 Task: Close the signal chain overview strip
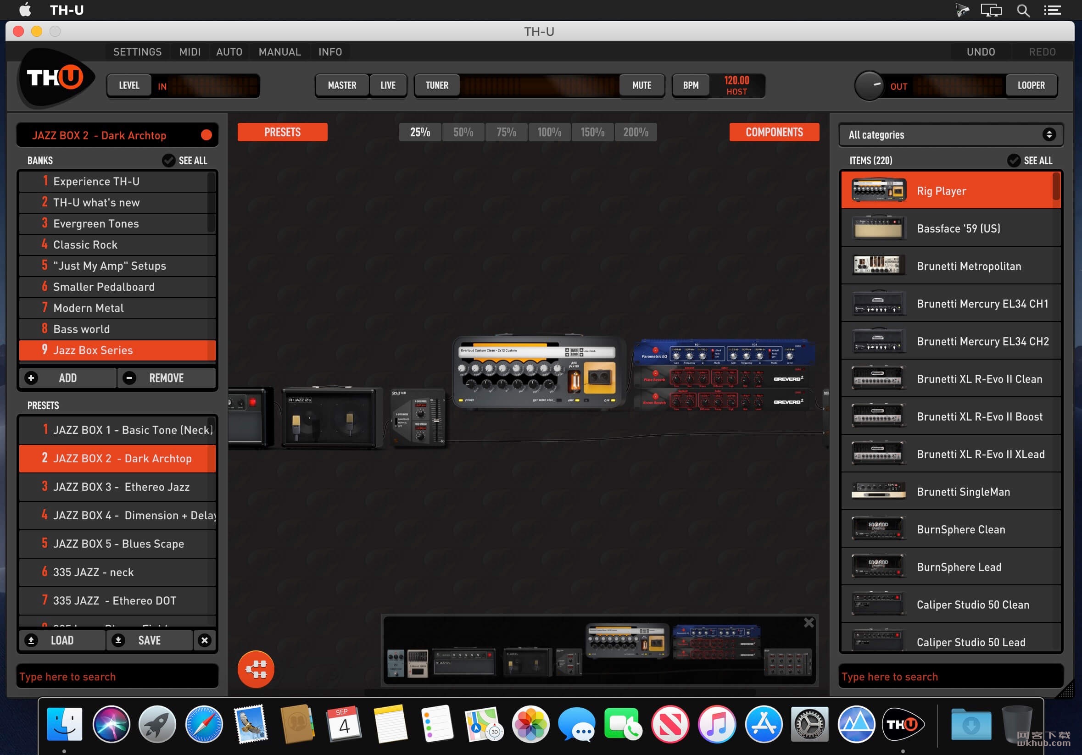[x=809, y=622]
